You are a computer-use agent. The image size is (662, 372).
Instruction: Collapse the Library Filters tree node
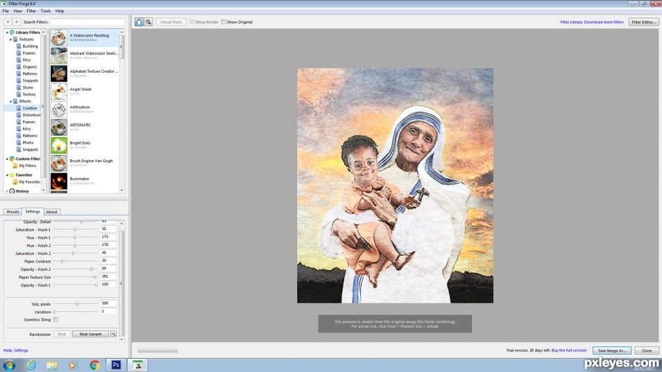click(x=7, y=33)
